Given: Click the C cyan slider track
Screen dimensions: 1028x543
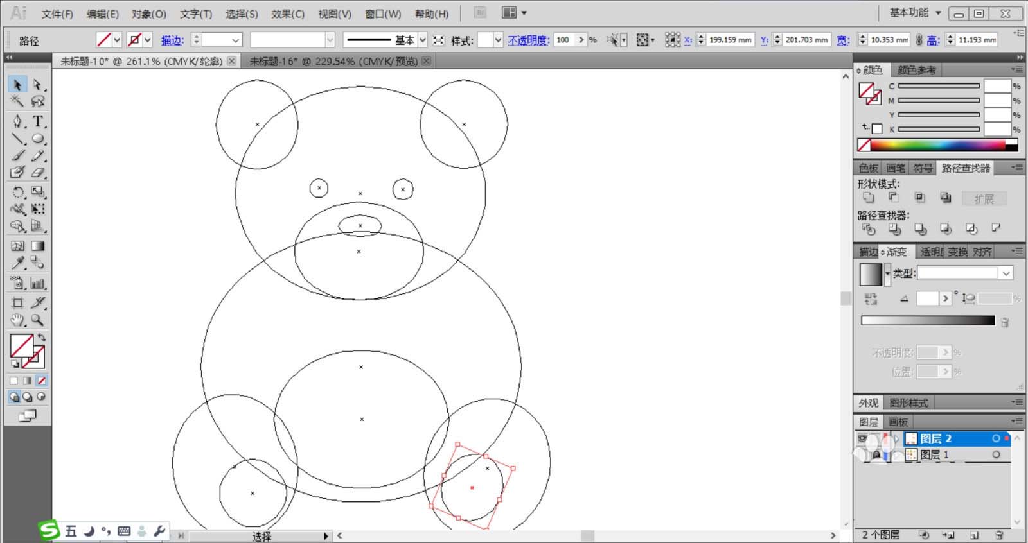Looking at the screenshot, I should tap(939, 86).
